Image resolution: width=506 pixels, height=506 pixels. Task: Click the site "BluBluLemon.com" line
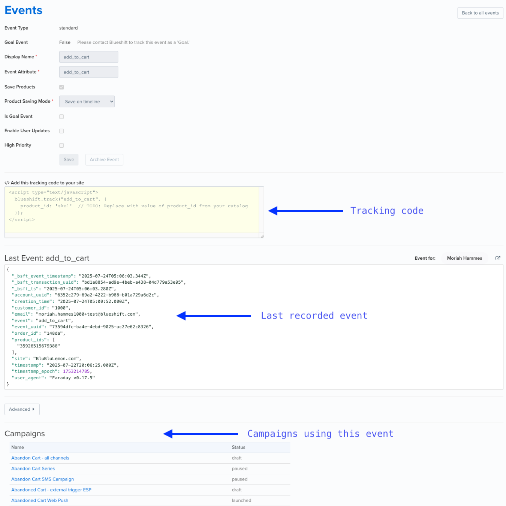coord(46,359)
